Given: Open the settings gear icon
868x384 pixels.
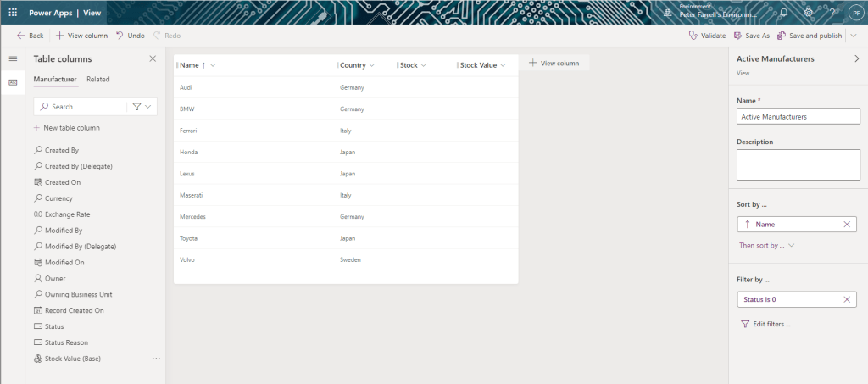Looking at the screenshot, I should pyautogui.click(x=808, y=13).
